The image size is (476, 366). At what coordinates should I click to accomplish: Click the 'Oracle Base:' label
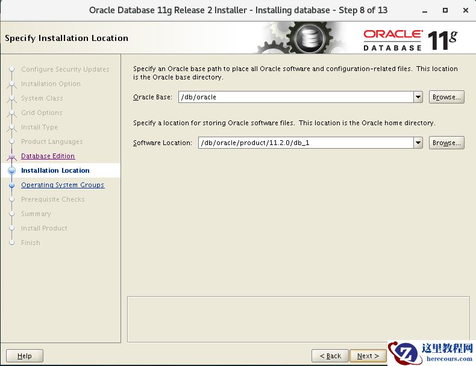click(x=152, y=97)
